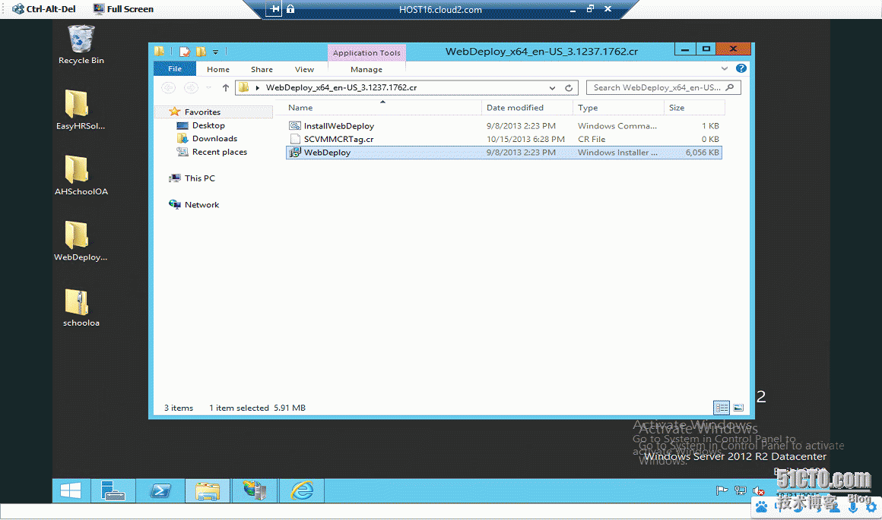Open Recent locations dropdown arrow
Viewport: 882px width, 520px height.
(x=208, y=87)
